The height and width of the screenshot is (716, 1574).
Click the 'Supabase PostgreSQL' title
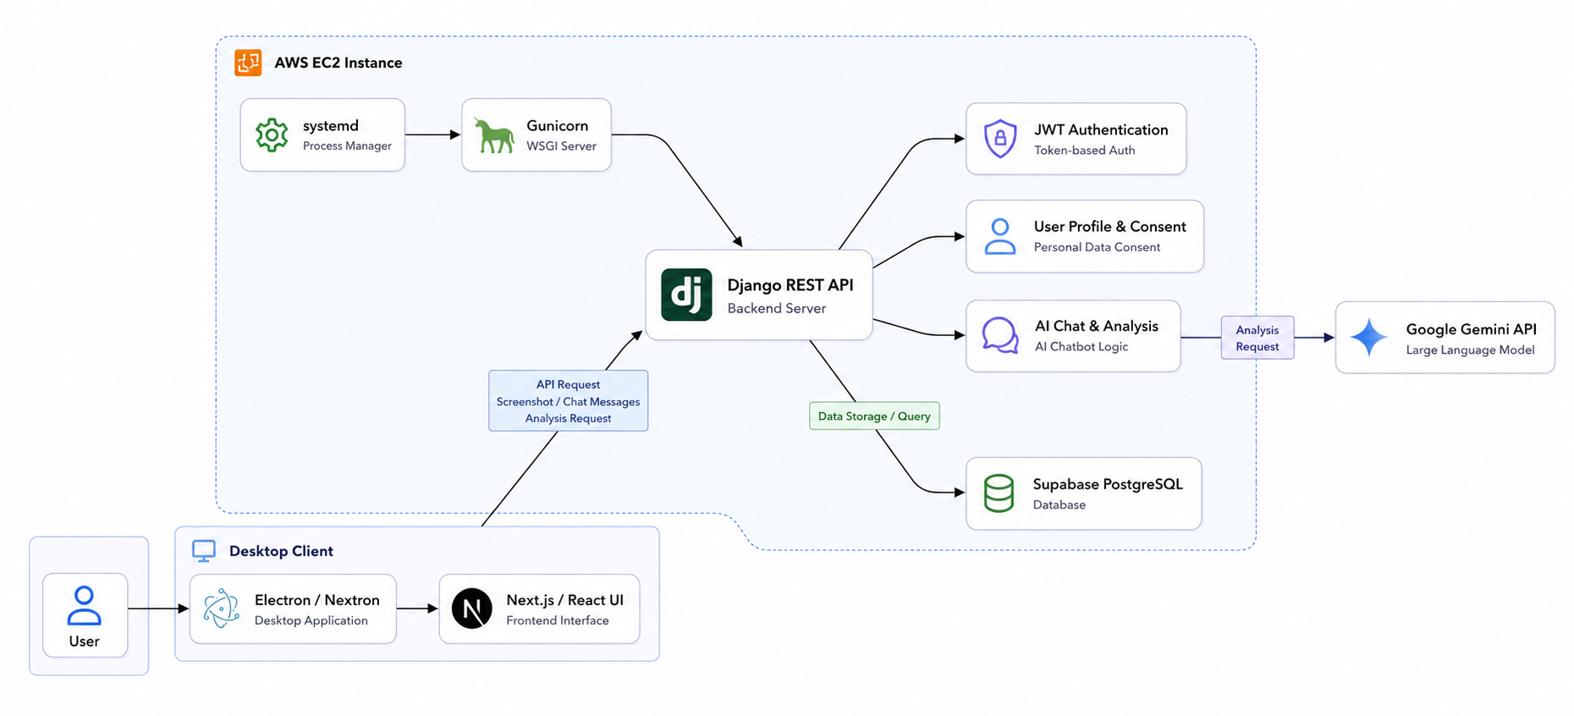pyautogui.click(x=1108, y=484)
